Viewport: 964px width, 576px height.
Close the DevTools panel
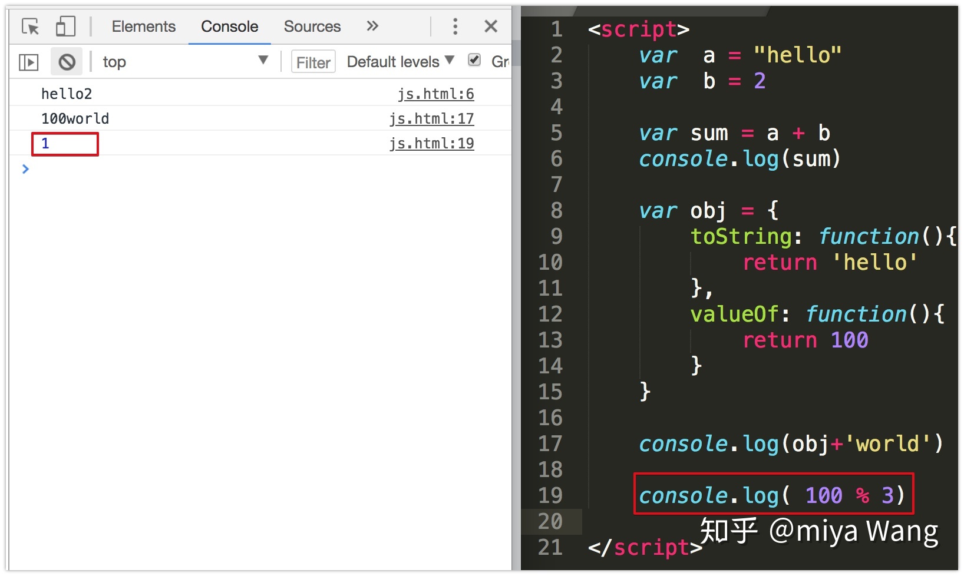[491, 26]
